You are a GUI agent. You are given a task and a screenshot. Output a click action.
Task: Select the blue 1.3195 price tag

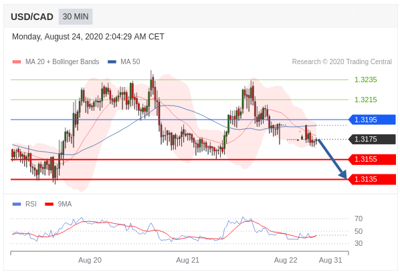[372, 120]
